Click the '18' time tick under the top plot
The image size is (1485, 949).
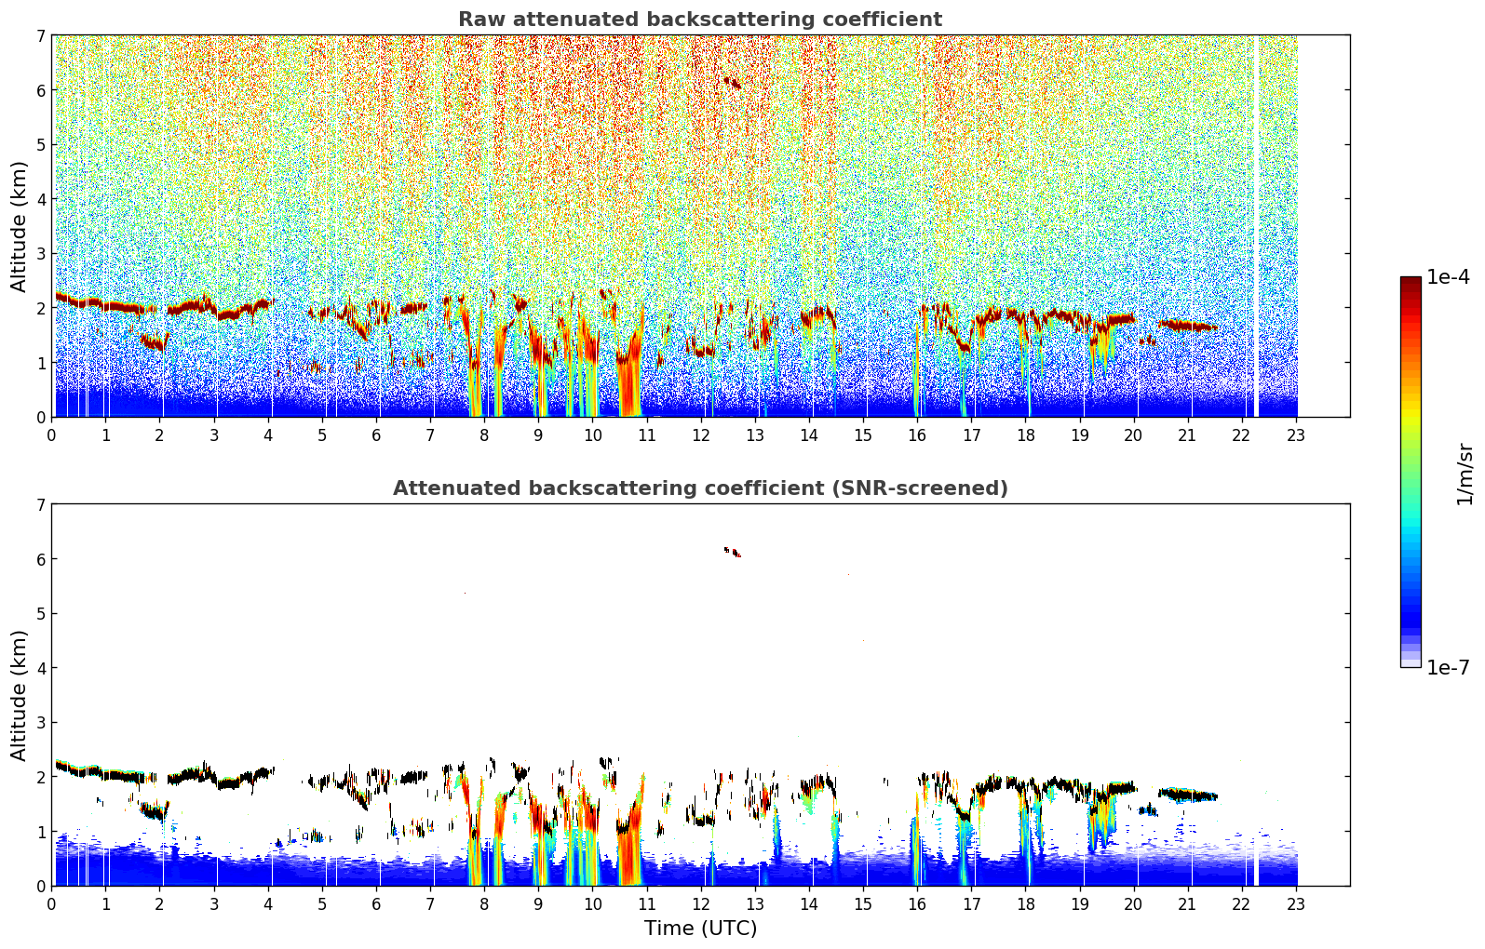click(1025, 434)
